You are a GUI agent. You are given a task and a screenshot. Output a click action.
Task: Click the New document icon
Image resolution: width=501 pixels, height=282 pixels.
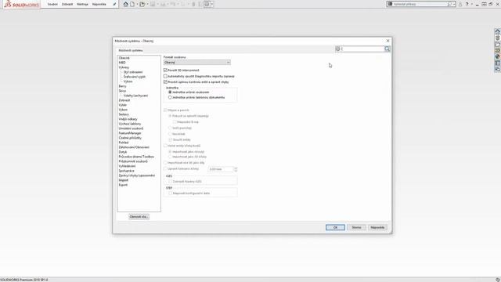coord(132,4)
